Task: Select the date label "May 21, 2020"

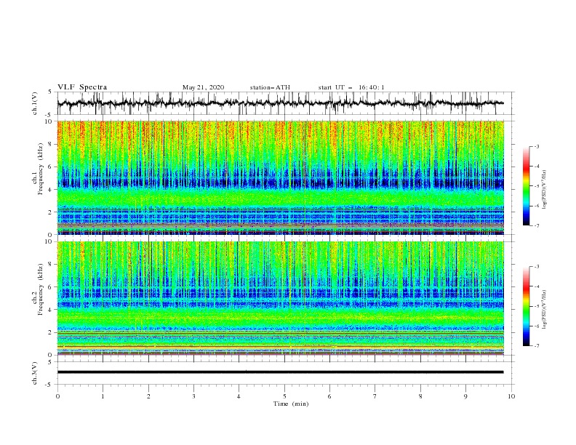Action: [x=203, y=87]
